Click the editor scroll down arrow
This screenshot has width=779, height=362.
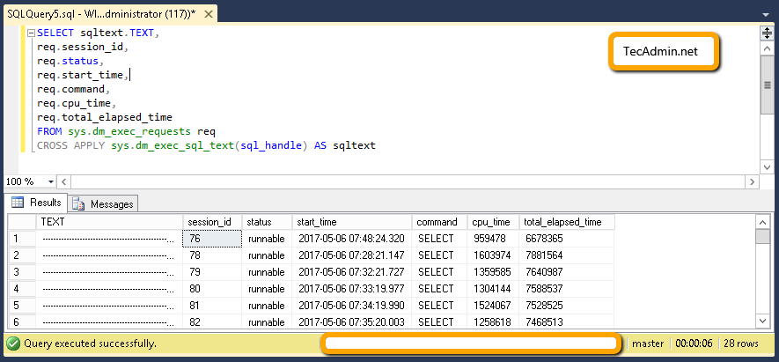pos(767,166)
